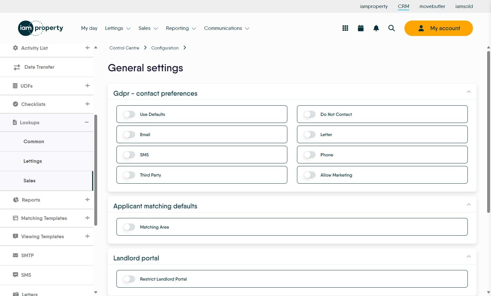491x296 pixels.
Task: Open My day in the navigation
Action: [89, 28]
